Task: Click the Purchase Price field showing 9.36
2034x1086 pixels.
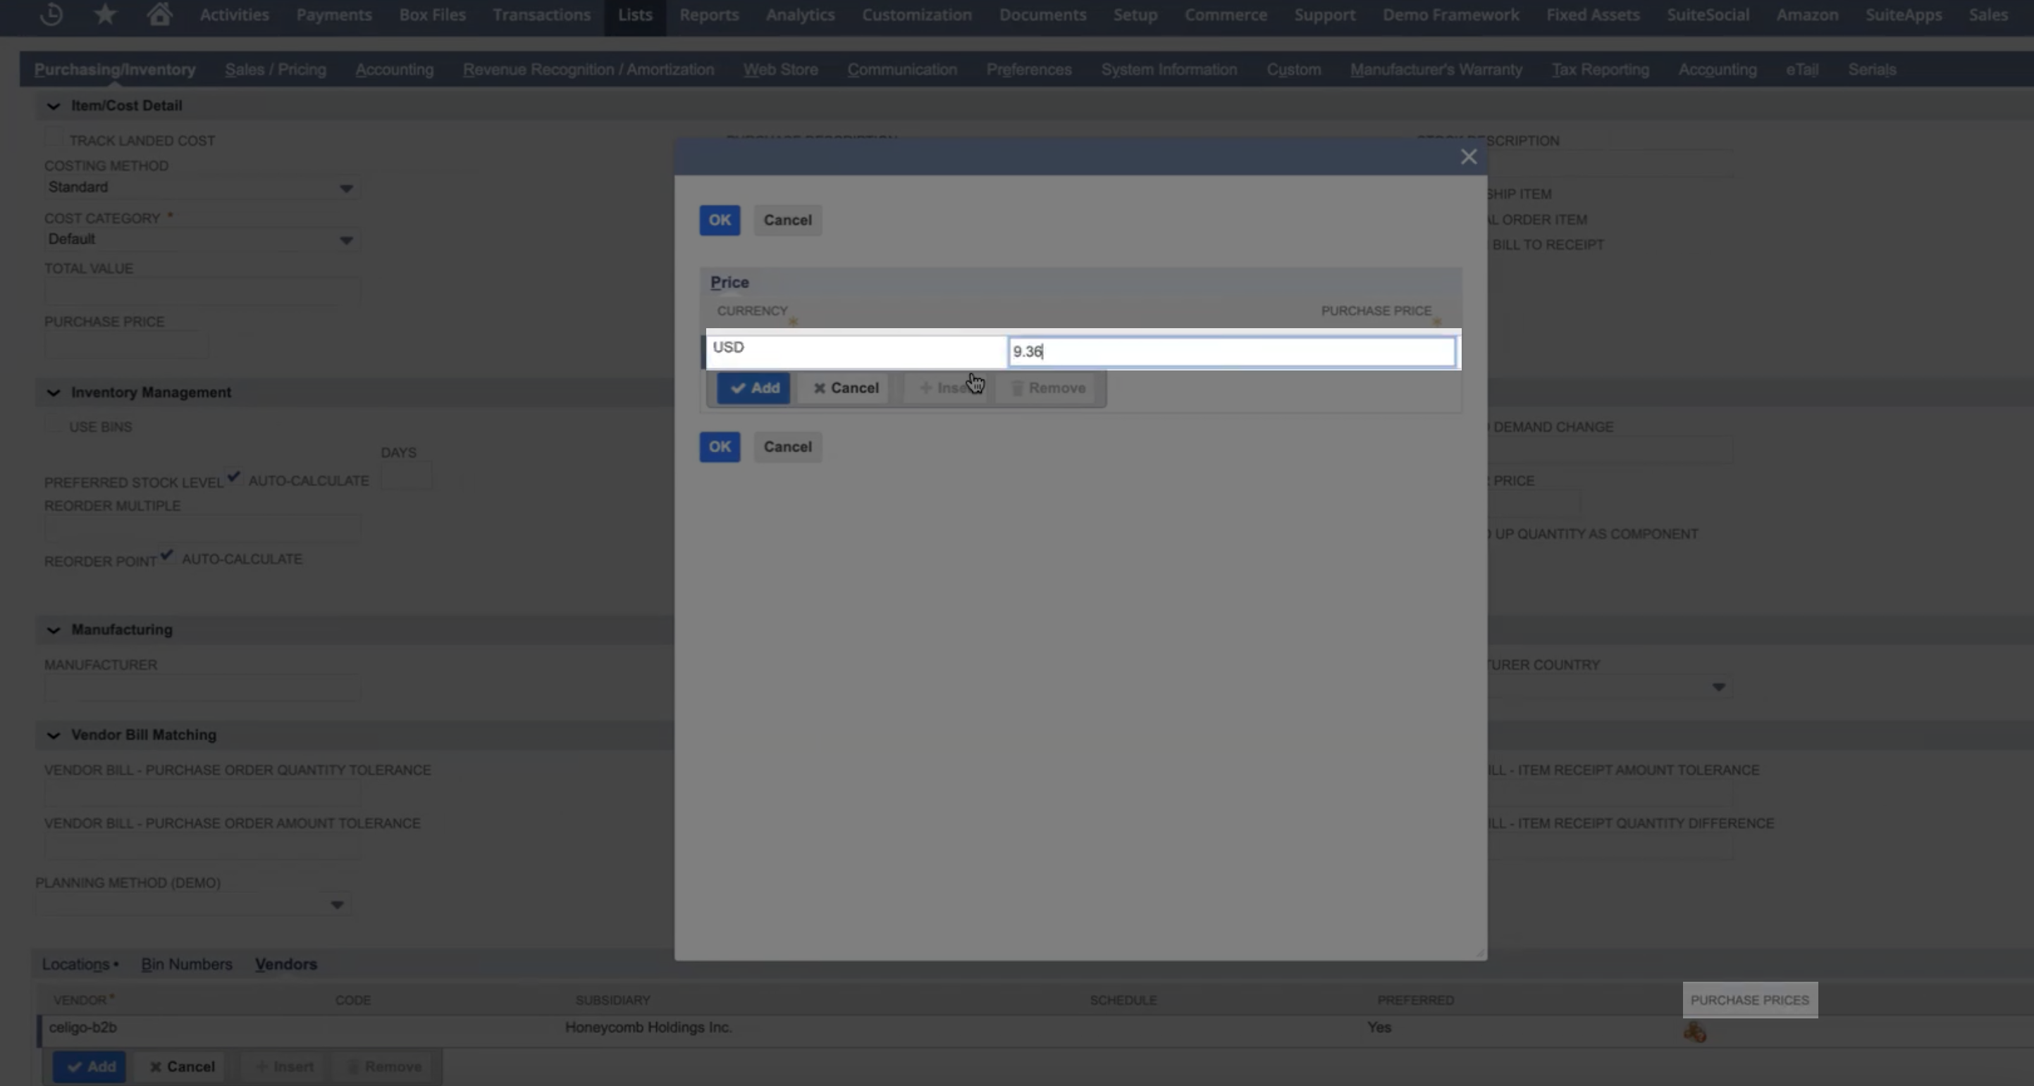Action: pos(1231,351)
